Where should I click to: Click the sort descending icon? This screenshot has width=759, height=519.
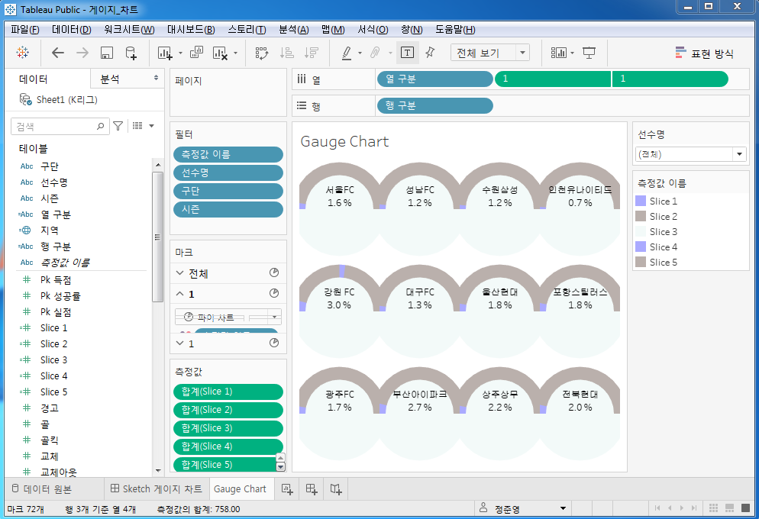[312, 53]
